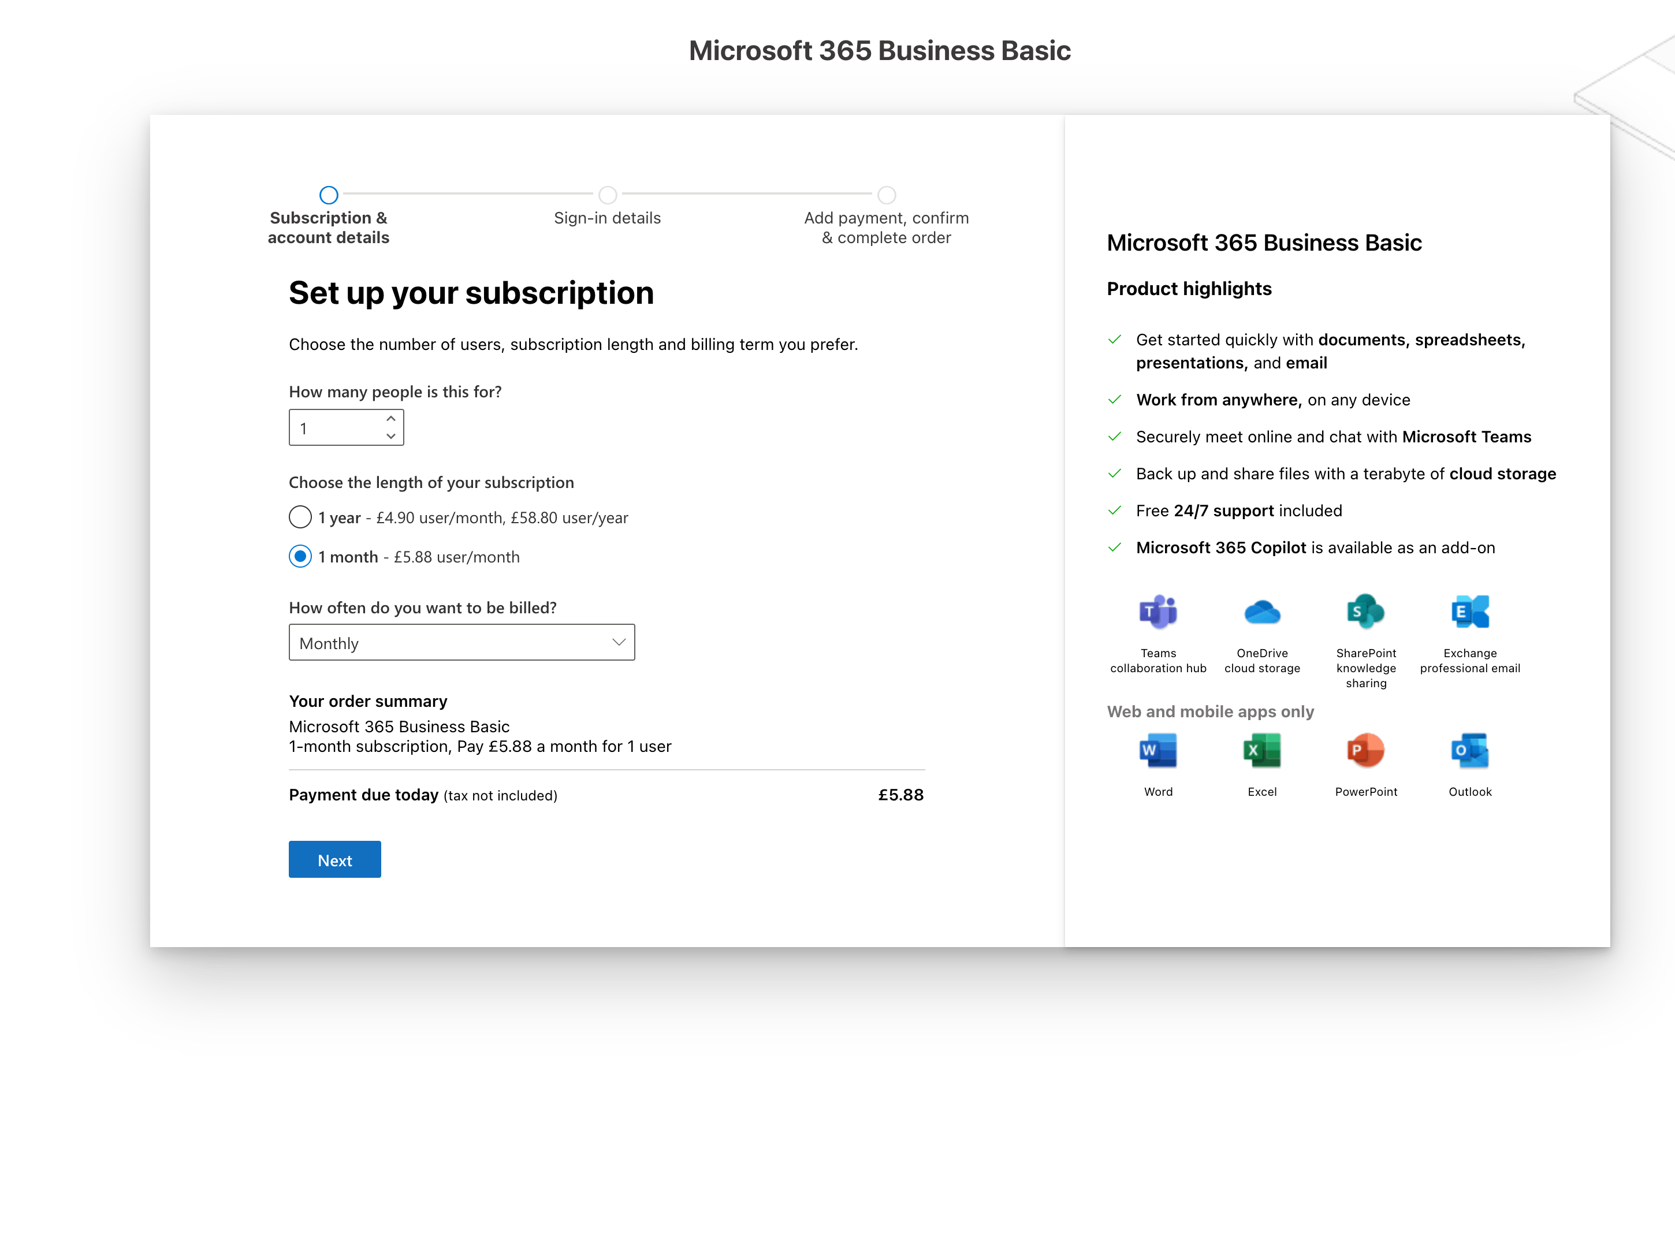Click 'How often do you want to be billed?' label

click(423, 608)
